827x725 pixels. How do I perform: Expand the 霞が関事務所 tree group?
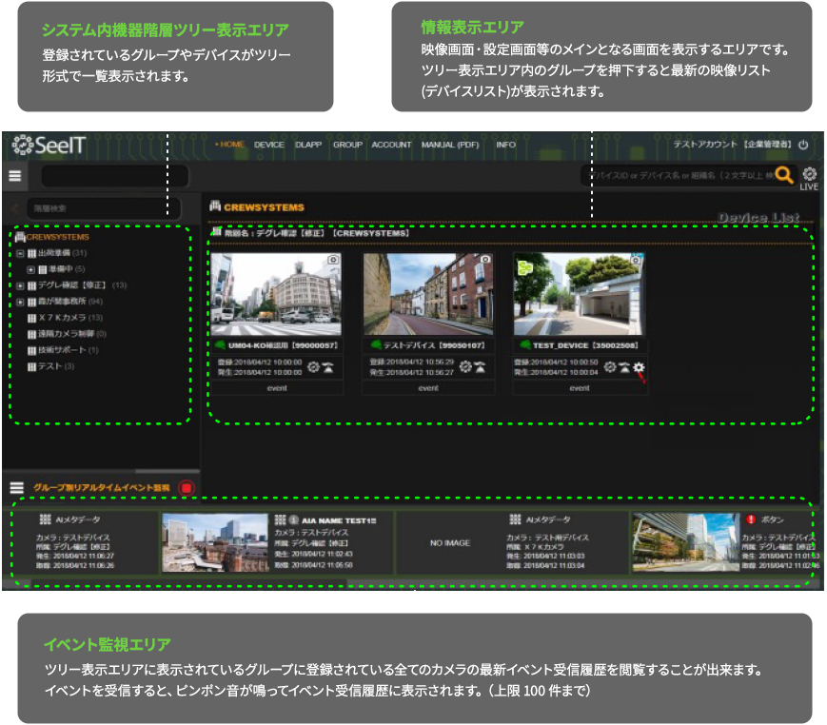tap(20, 302)
